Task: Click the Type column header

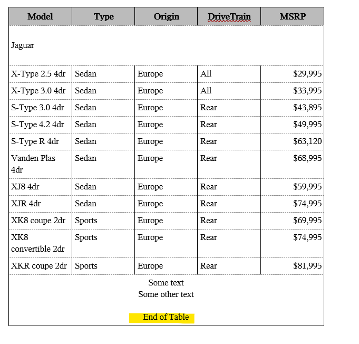Action: click(x=104, y=16)
